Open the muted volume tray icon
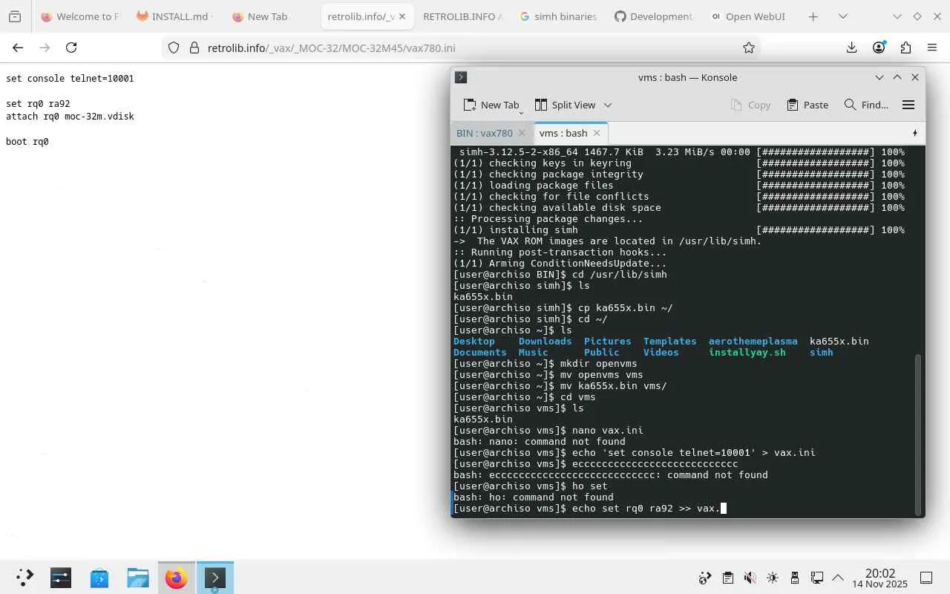The image size is (950, 594). click(750, 578)
